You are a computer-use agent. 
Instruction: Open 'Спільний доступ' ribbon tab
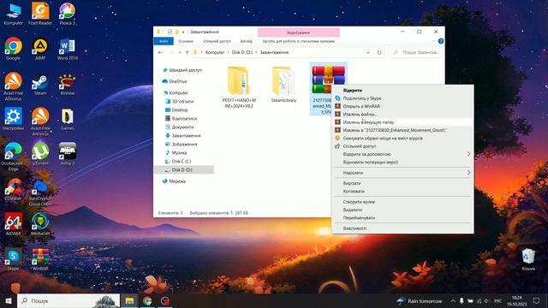(217, 41)
